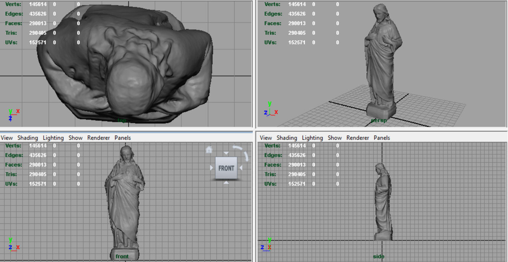Image resolution: width=508 pixels, height=262 pixels.
Task: Click the lower curved roll arrow by the ViewCube
Action: pos(247,156)
